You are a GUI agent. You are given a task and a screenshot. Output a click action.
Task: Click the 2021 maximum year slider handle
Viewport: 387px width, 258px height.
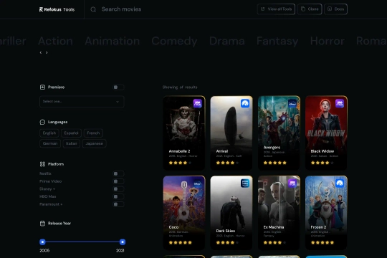[123, 242]
